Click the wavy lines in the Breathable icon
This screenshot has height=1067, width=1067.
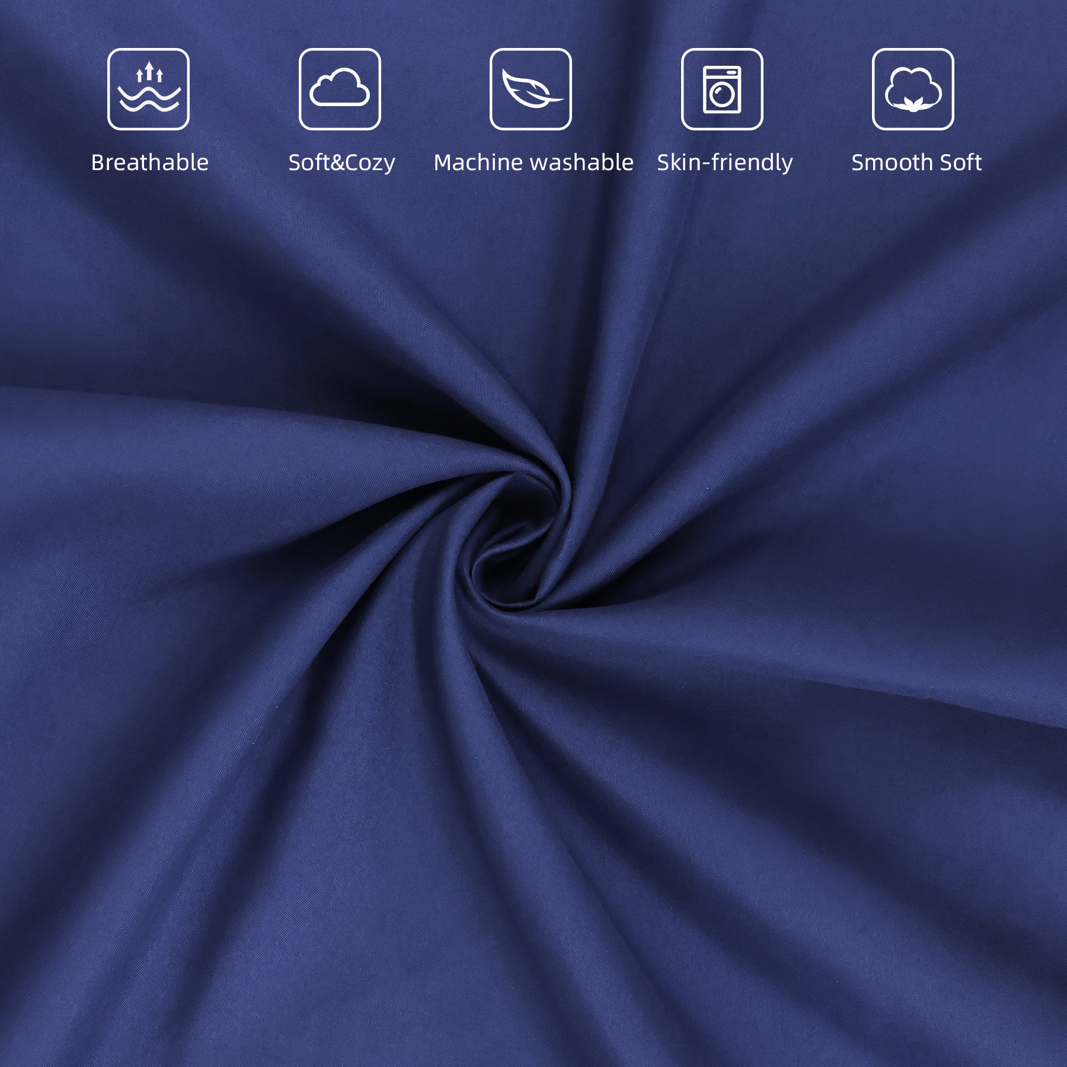point(149,100)
